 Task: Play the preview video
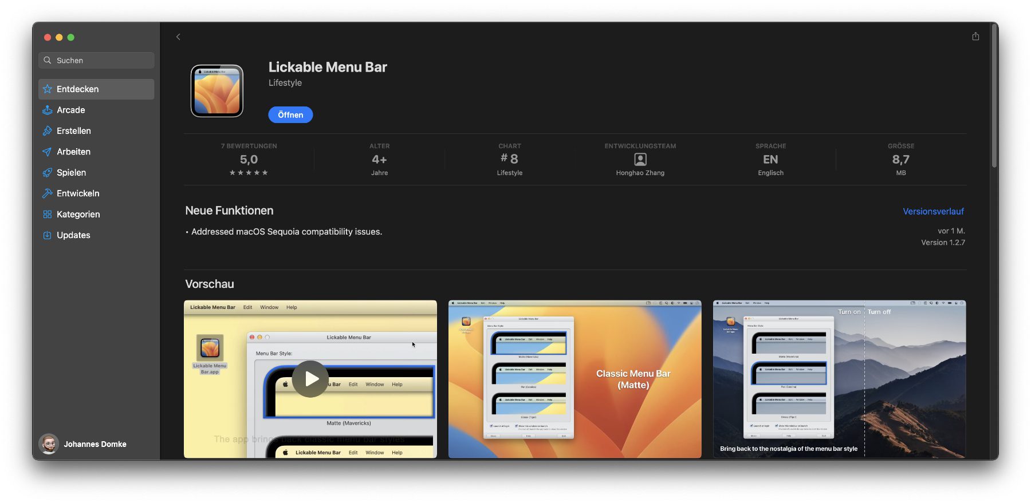(310, 379)
